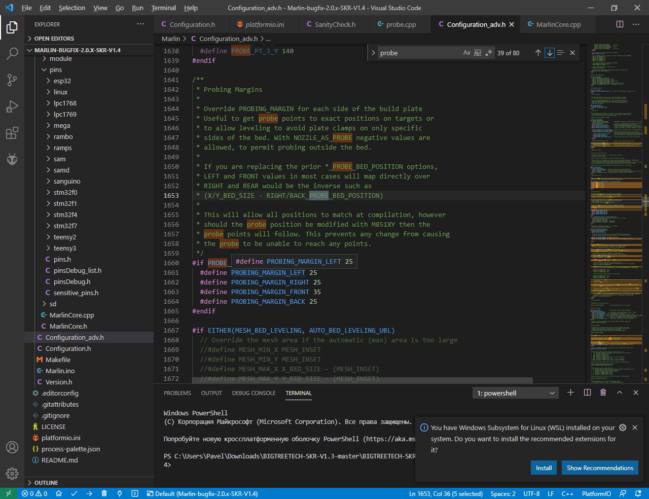
Task: Dismiss the WSL notification
Action: click(x=635, y=427)
